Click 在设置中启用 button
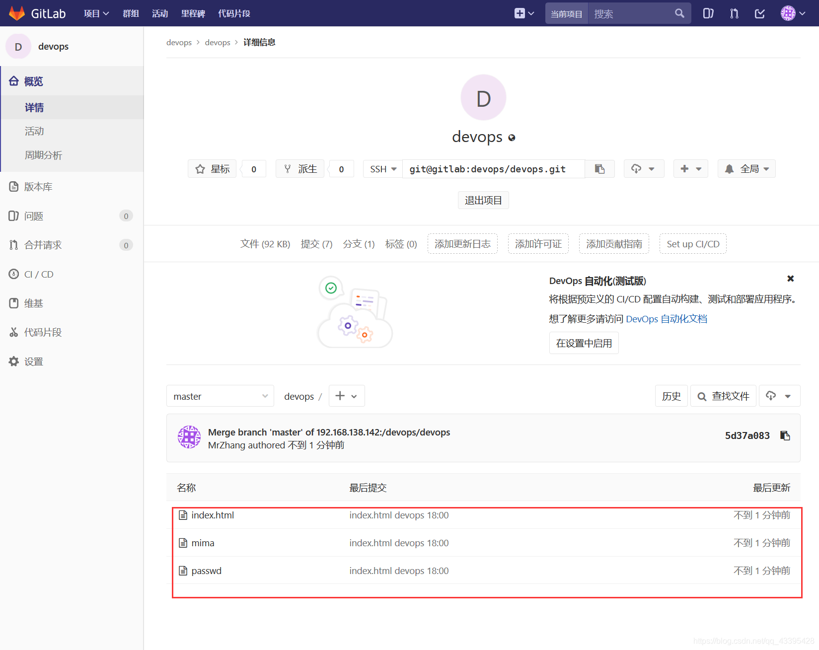The height and width of the screenshot is (650, 819). (584, 343)
